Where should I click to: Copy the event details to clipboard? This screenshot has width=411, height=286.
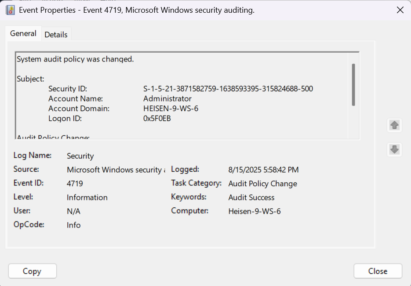point(32,271)
